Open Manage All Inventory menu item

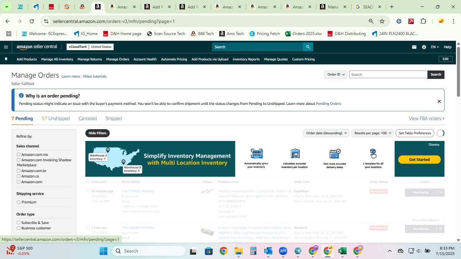[57, 59]
